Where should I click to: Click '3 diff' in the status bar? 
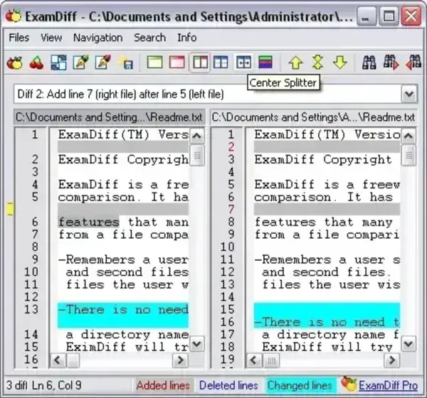coord(16,385)
